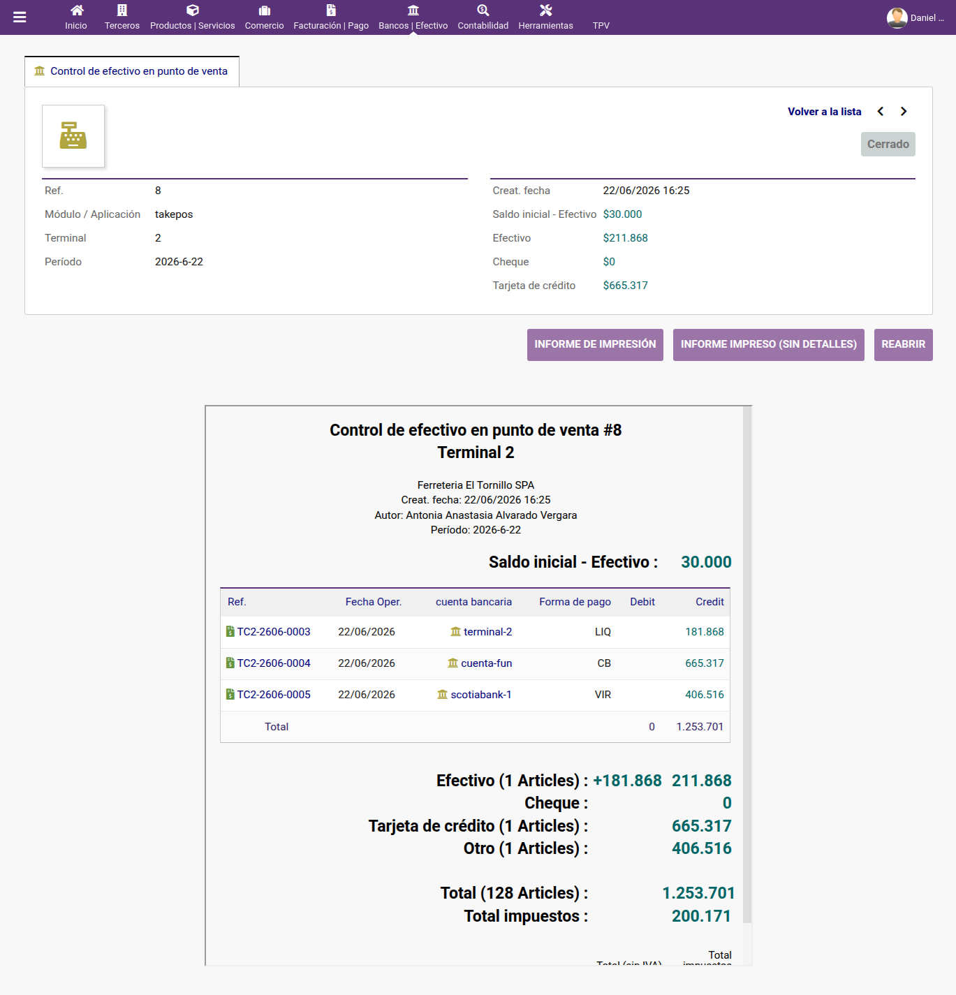956x995 pixels.
Task: Click Creat. fecha value 22/06/2026 16:25
Action: point(646,191)
